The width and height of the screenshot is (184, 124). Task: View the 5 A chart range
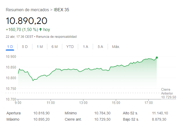100,47
